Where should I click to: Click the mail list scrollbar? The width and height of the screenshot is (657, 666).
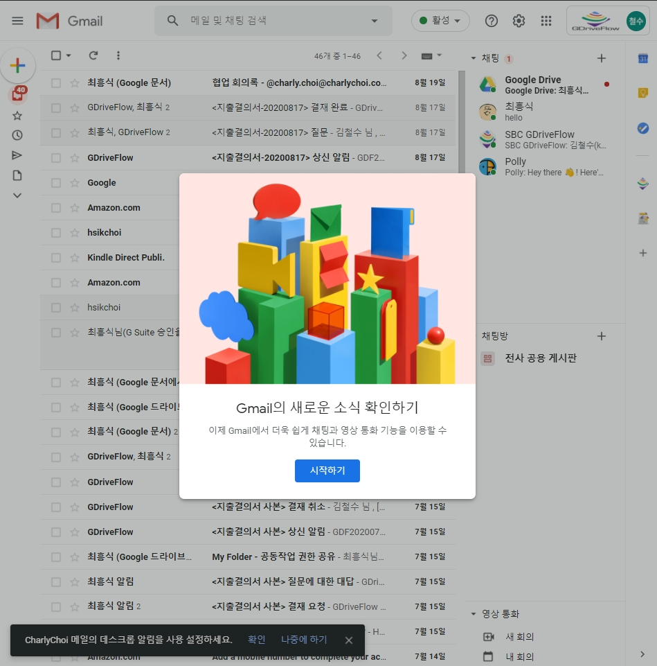pyautogui.click(x=462, y=123)
